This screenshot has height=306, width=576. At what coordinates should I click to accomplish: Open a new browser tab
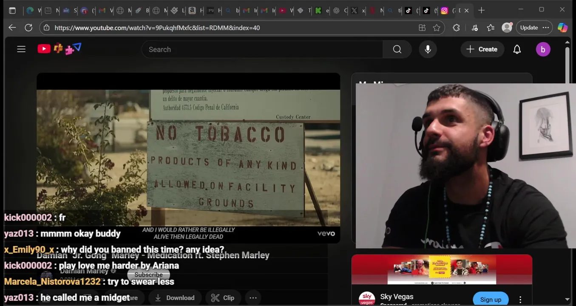pos(481,10)
